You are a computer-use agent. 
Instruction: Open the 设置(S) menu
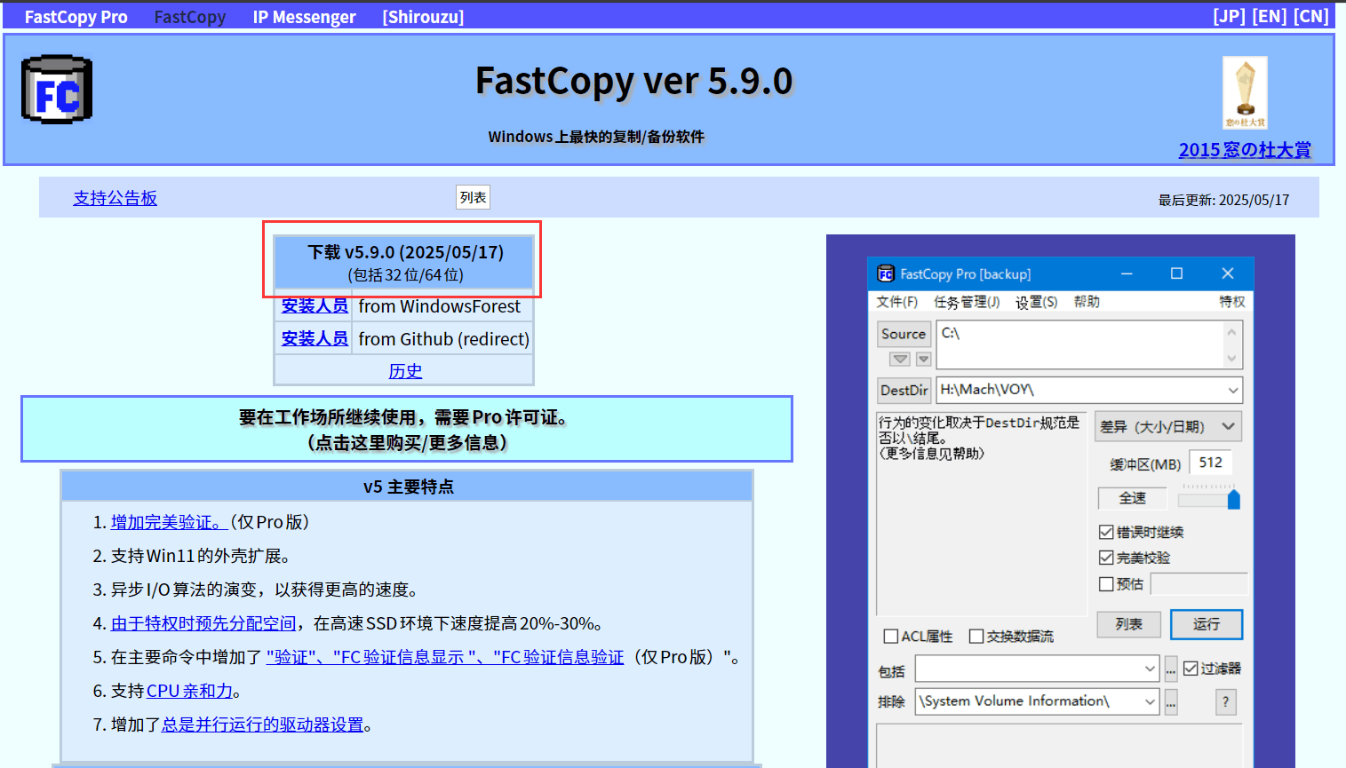[1036, 302]
